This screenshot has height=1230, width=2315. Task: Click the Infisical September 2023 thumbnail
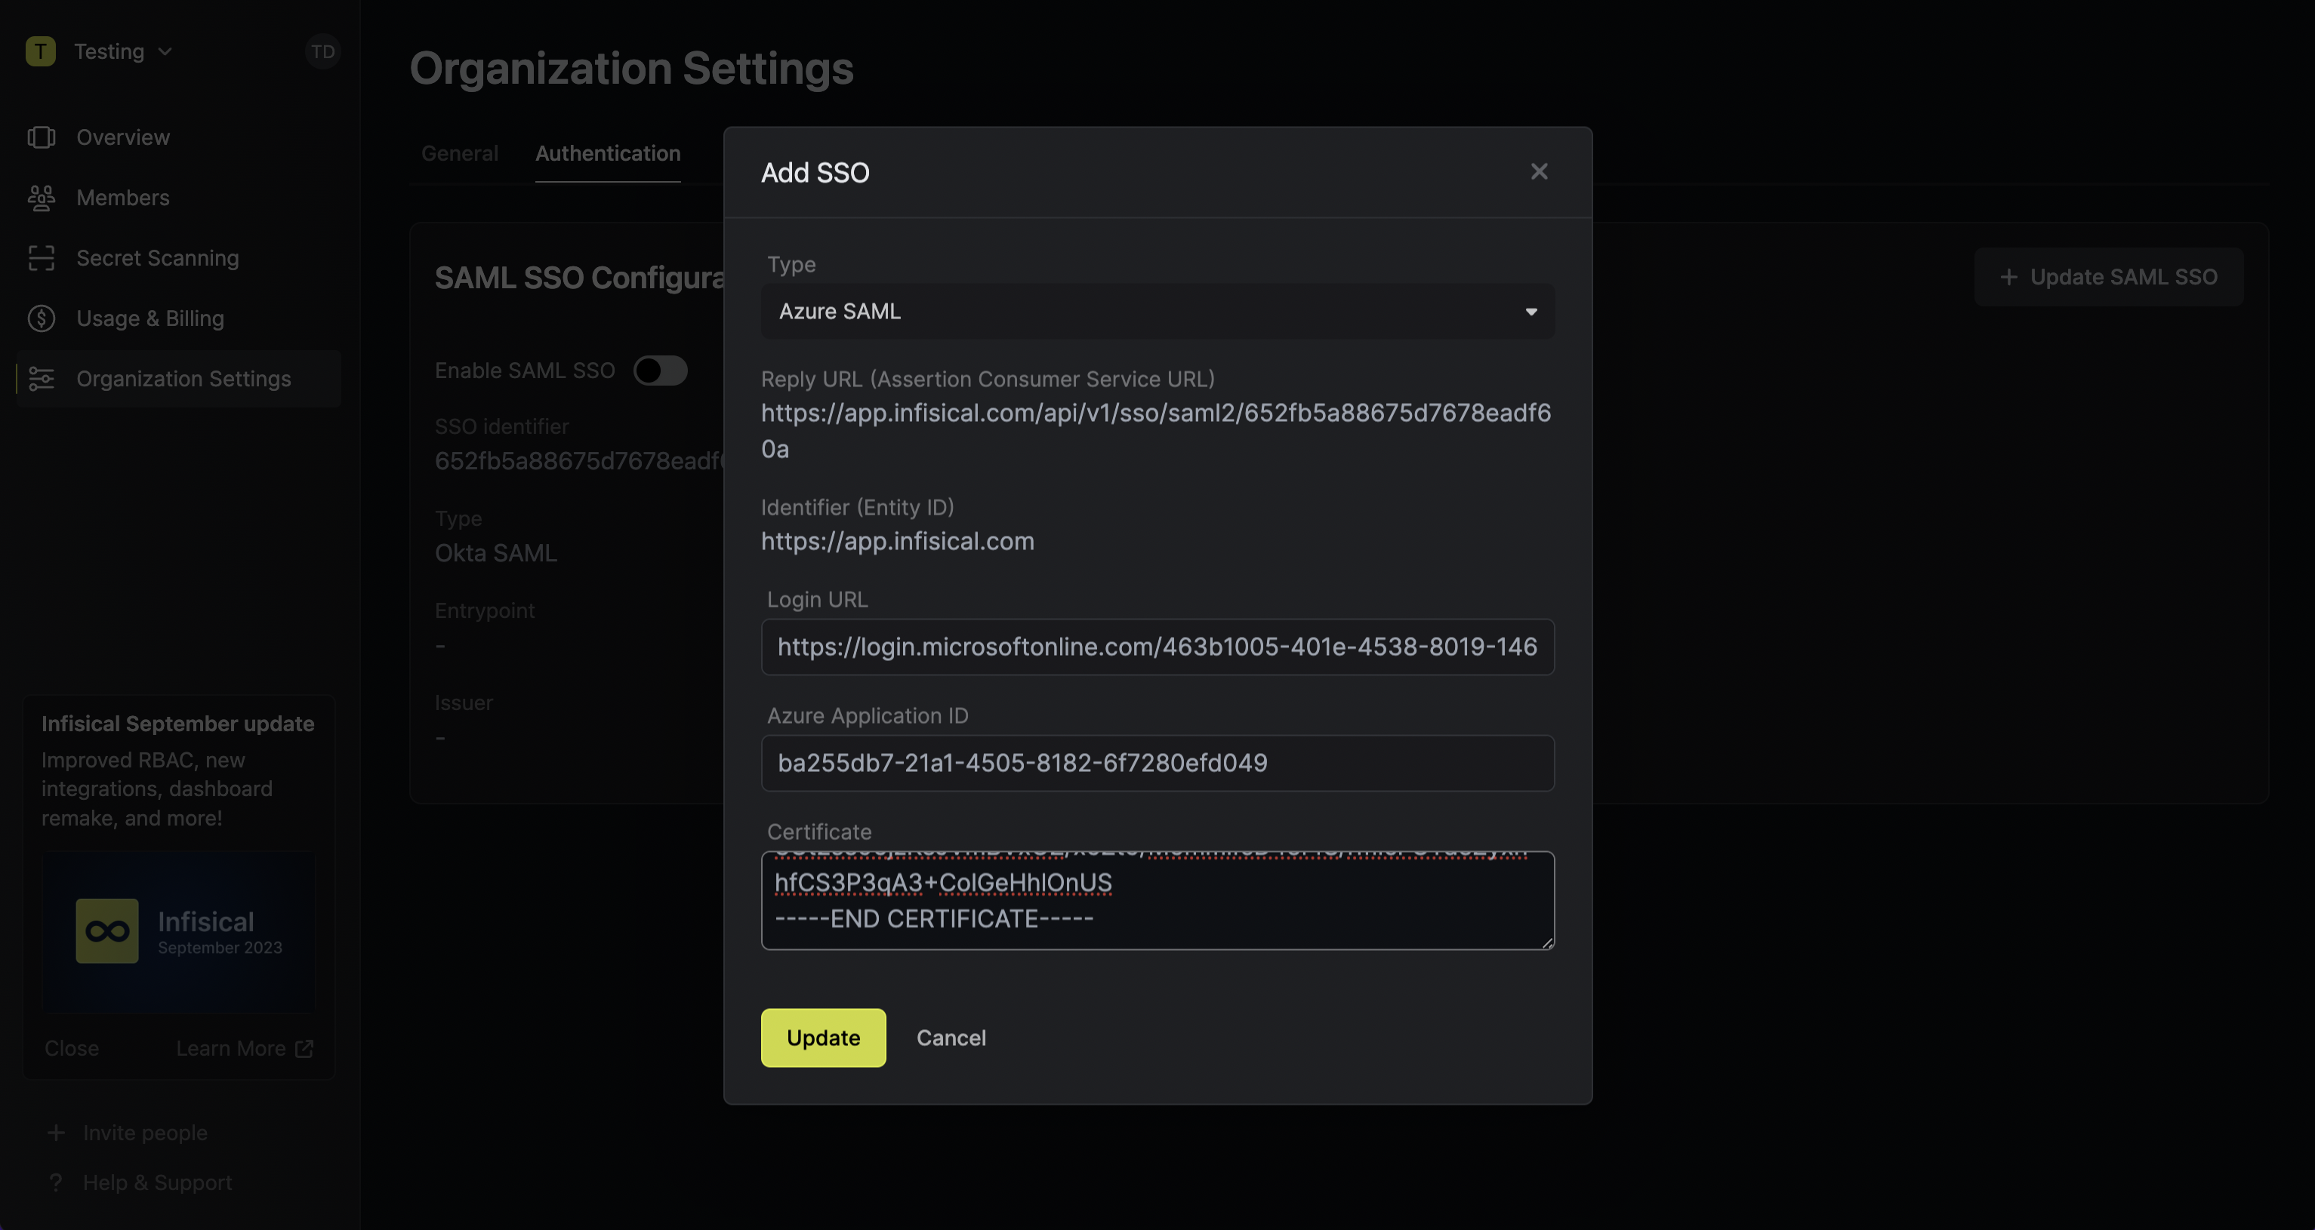click(179, 932)
